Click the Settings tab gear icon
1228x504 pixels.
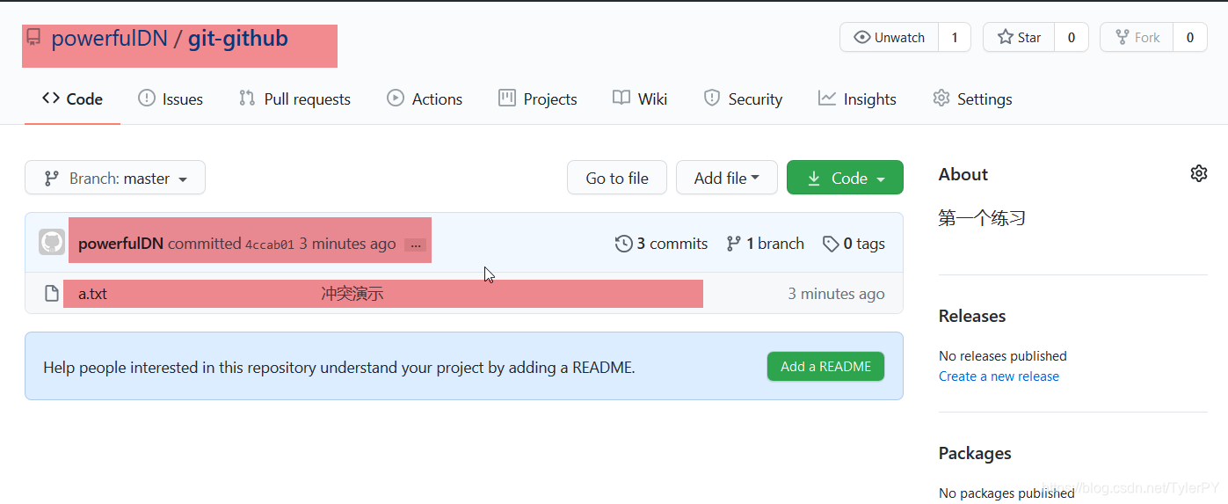click(941, 98)
